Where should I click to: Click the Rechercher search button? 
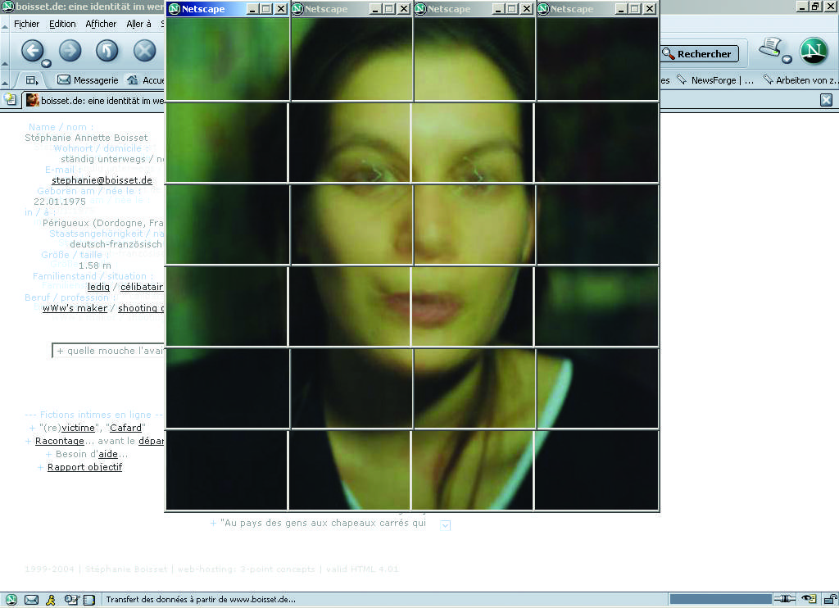coord(699,54)
